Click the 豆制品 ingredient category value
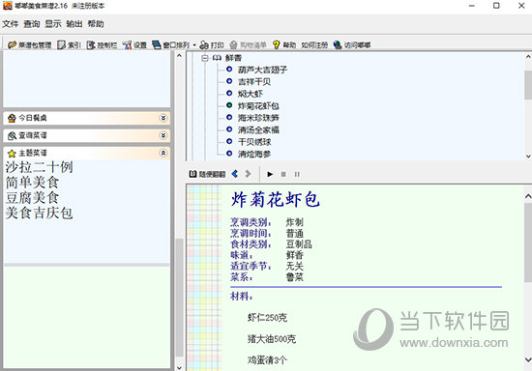The image size is (532, 371). (299, 244)
